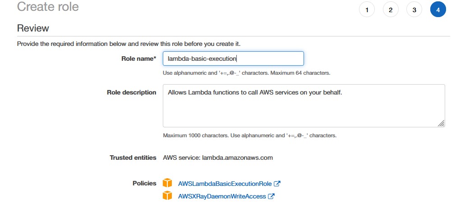Click the Create role page heading
465x216 pixels.
coord(48,6)
